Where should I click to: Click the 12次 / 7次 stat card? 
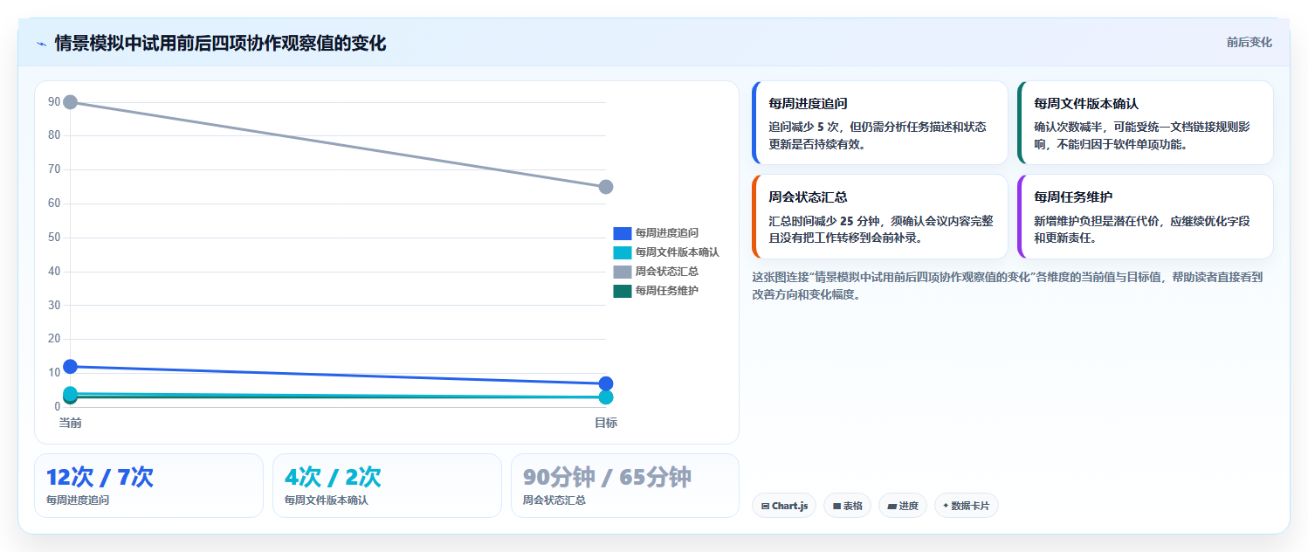148,486
